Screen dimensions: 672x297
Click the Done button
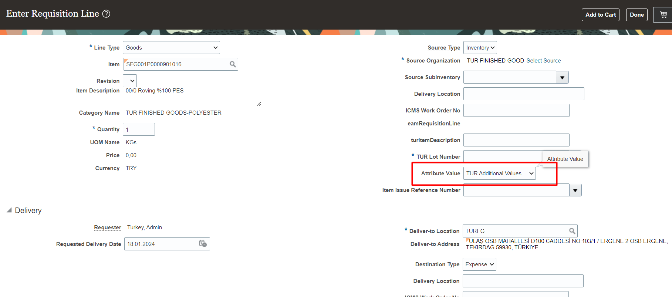[637, 15]
